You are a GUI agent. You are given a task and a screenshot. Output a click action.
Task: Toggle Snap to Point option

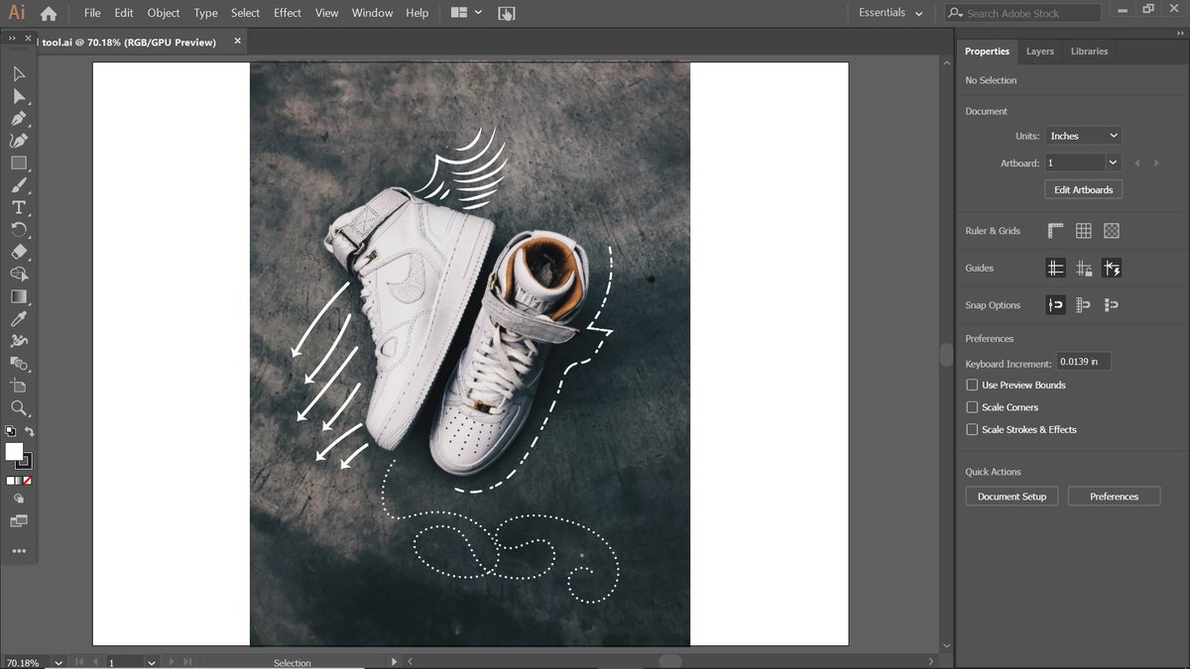point(1055,305)
